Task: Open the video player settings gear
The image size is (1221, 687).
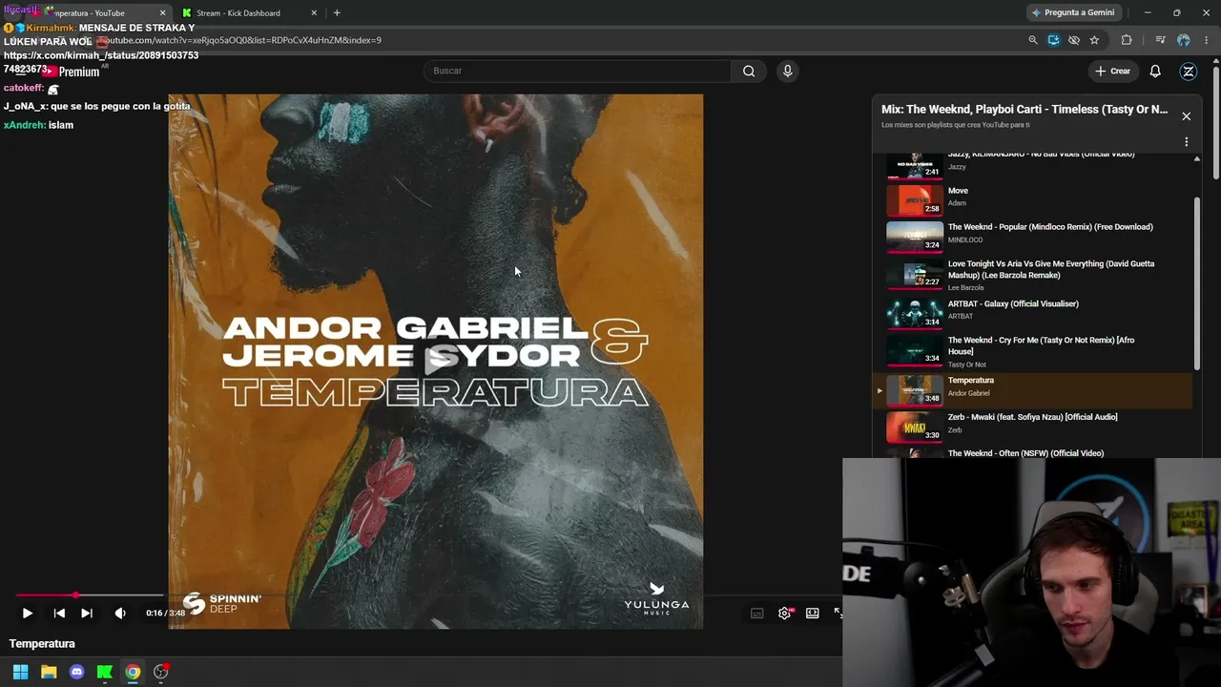Action: click(x=785, y=614)
